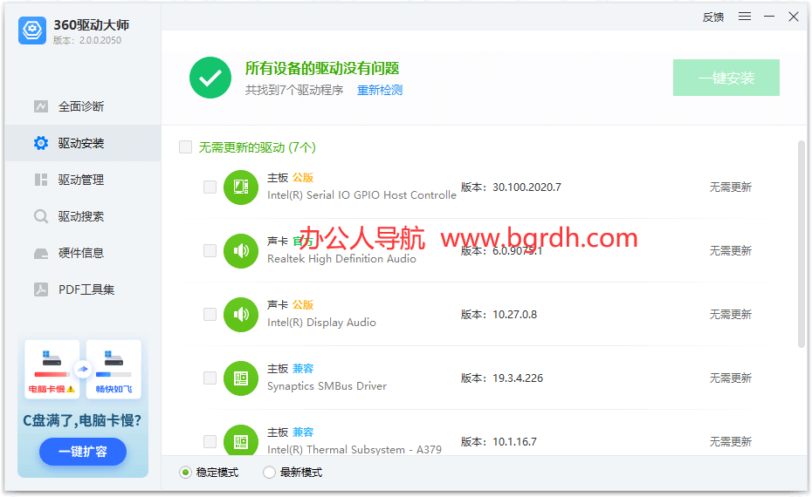
Task: Open the hamburger main menu icon
Action: click(x=745, y=17)
